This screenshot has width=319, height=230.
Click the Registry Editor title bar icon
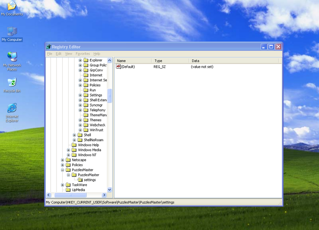click(x=48, y=47)
